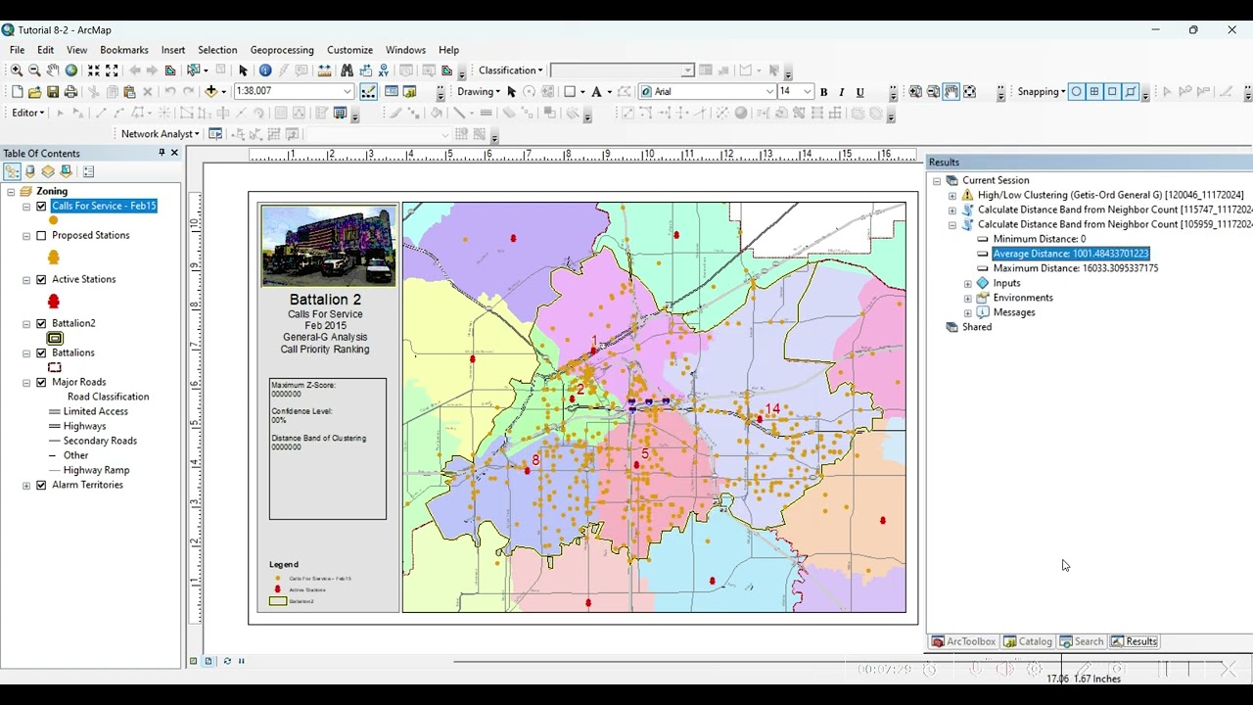Open the Customize menu
The image size is (1253, 705).
349,50
